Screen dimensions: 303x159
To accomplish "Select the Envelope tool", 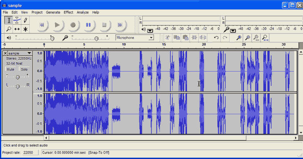I will click(17, 21).
